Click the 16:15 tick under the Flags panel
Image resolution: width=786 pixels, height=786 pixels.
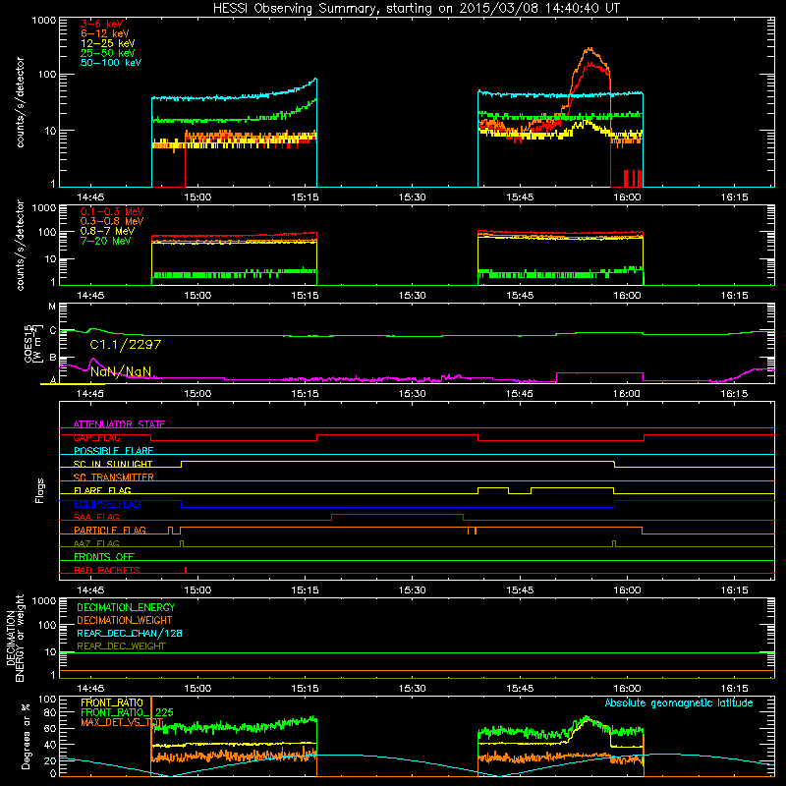tap(734, 590)
